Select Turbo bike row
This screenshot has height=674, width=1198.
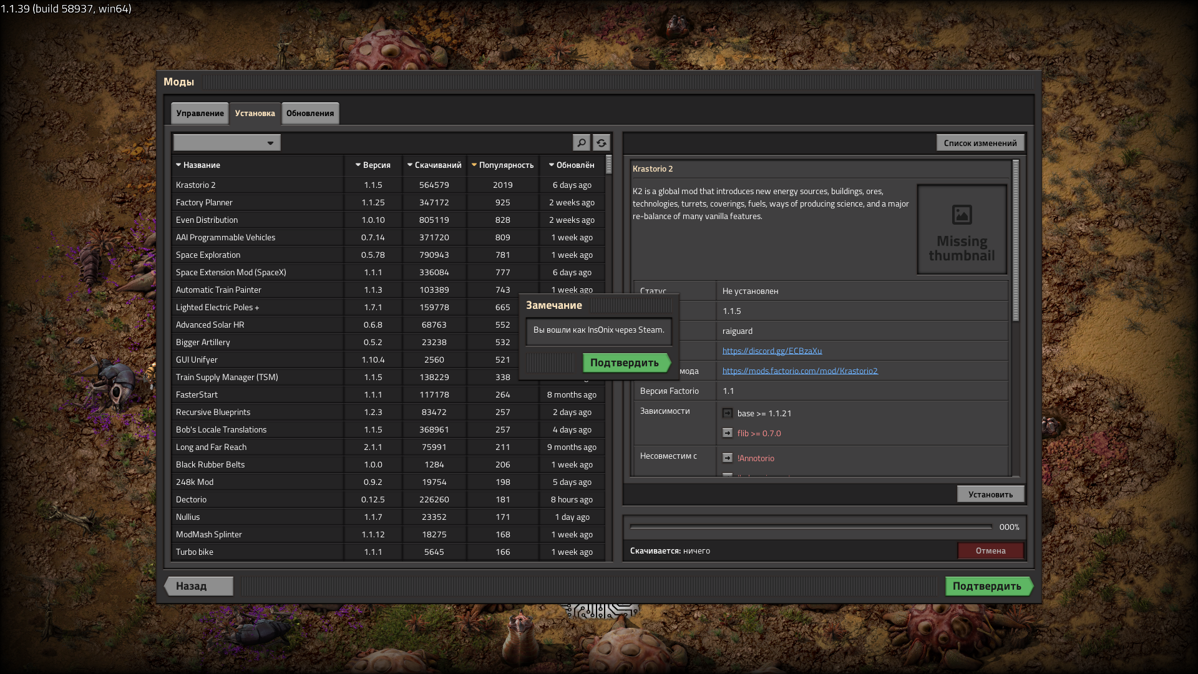pyautogui.click(x=388, y=552)
